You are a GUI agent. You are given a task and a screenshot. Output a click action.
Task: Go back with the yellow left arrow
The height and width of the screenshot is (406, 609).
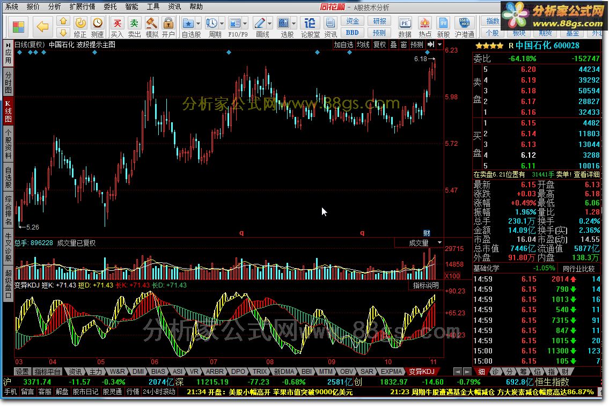pyautogui.click(x=42, y=26)
